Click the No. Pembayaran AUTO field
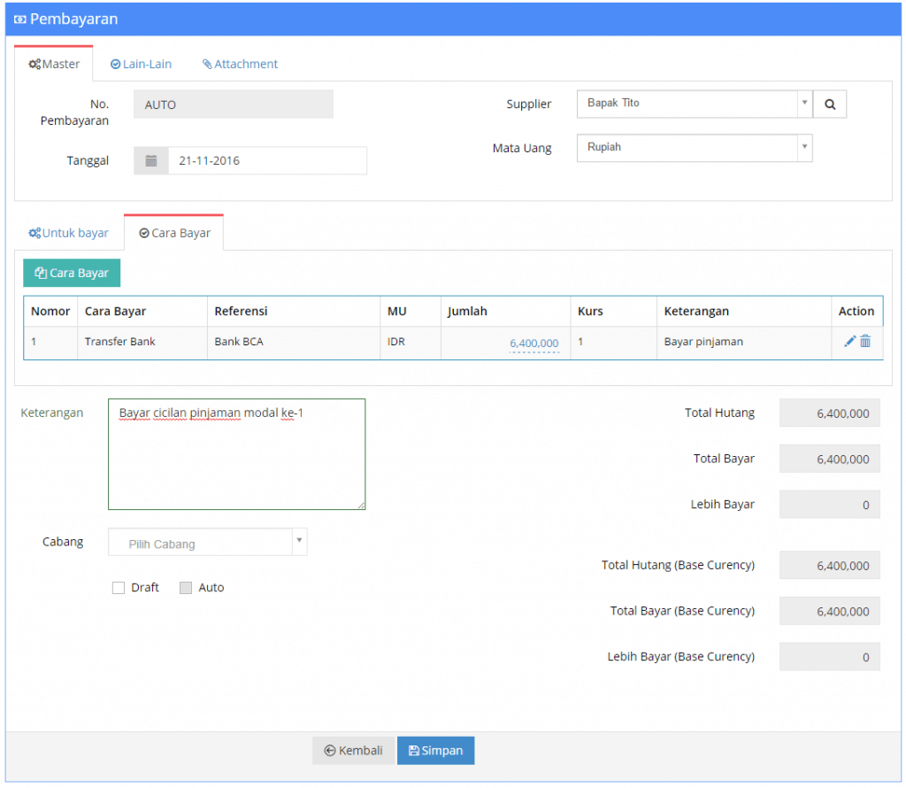The width and height of the screenshot is (906, 788). (234, 104)
